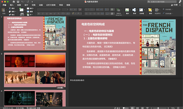Toggle Notes (备注) pane in status bar
The height and width of the screenshot is (109, 183).
[x=117, y=108]
